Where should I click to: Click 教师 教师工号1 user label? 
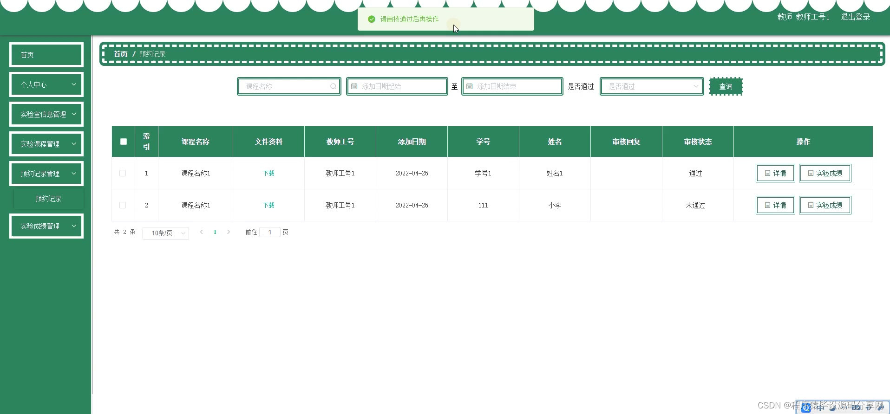click(x=803, y=17)
